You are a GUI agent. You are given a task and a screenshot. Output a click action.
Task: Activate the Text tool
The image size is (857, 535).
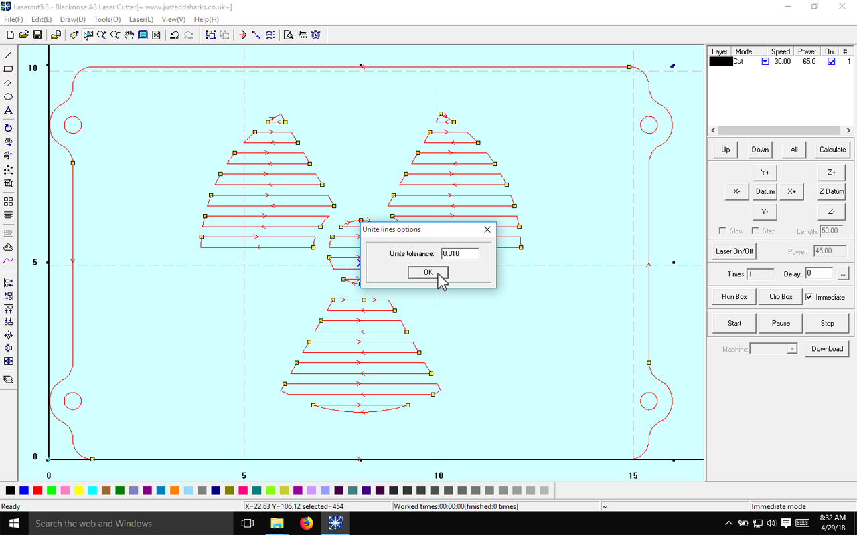[8, 110]
